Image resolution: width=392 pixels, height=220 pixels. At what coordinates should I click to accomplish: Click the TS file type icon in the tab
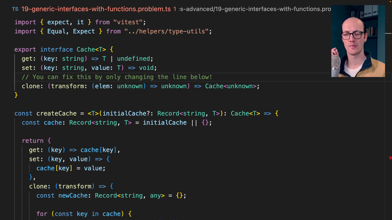pyautogui.click(x=15, y=9)
